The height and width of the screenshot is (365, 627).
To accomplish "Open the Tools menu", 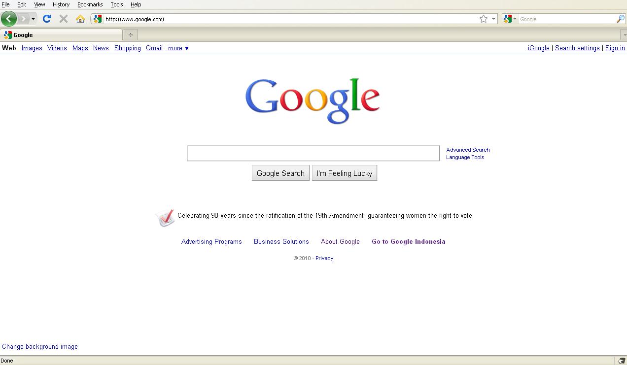I will pyautogui.click(x=117, y=4).
